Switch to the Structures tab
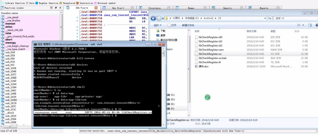 pyautogui.click(x=154, y=8)
